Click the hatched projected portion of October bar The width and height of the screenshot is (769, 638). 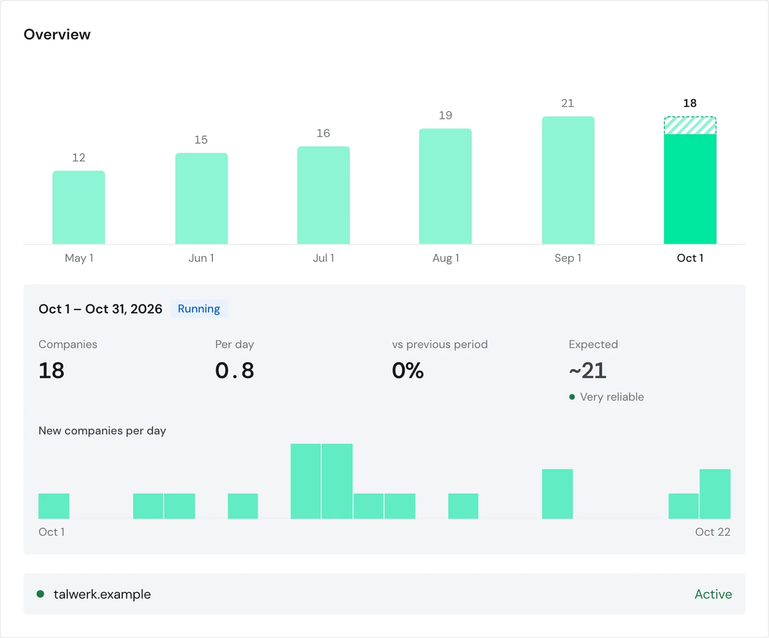click(690, 125)
